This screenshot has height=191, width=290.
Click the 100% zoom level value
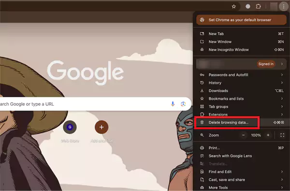(256, 135)
